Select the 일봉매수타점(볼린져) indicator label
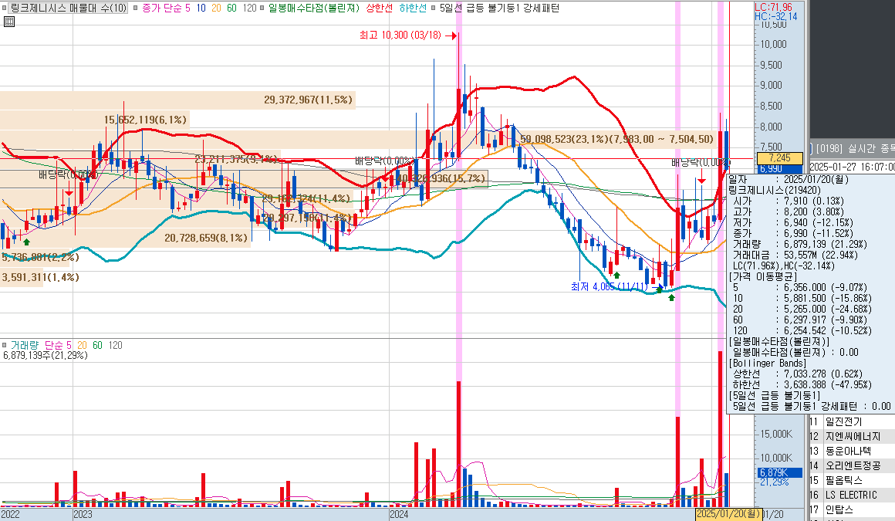Screen dimensions: 895x521 tap(314, 8)
